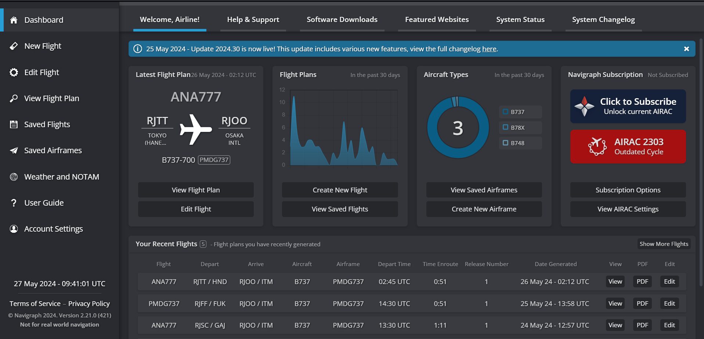Dismiss the update notification banner
Screen dimensions: 704x339
(686, 49)
